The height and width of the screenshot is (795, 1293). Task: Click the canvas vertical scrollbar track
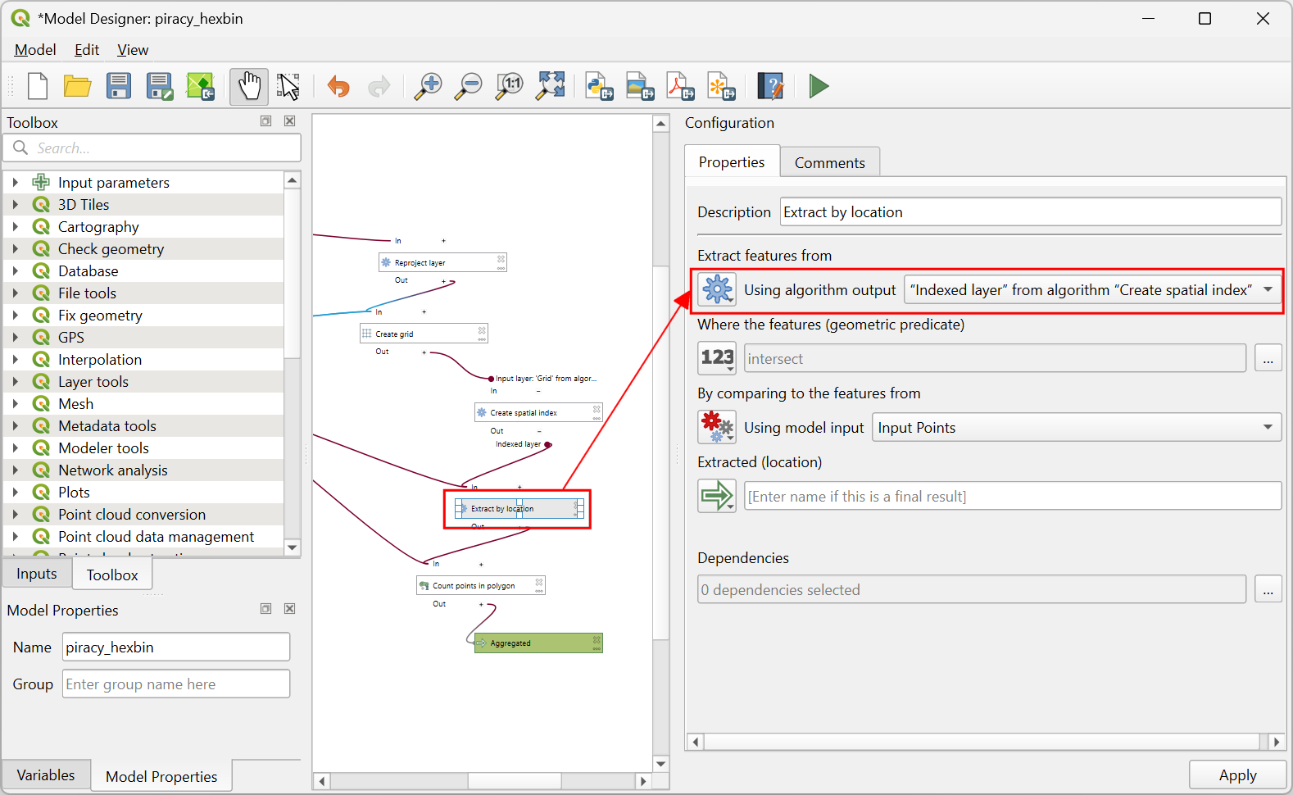pos(661,508)
